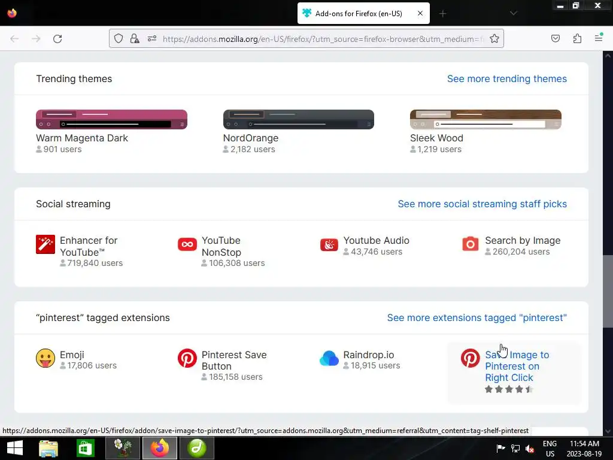Image resolution: width=613 pixels, height=460 pixels.
Task: Click the forward navigation arrow
Action: pos(36,39)
